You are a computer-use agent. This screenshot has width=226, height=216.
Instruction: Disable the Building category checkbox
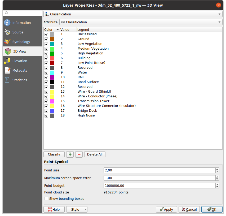(x=46, y=58)
